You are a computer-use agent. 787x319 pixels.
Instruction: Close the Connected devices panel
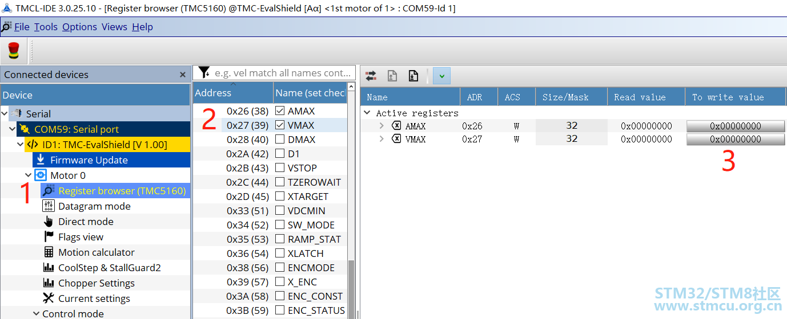click(183, 75)
